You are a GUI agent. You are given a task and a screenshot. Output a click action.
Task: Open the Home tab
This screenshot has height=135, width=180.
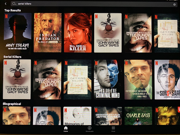point(66,129)
